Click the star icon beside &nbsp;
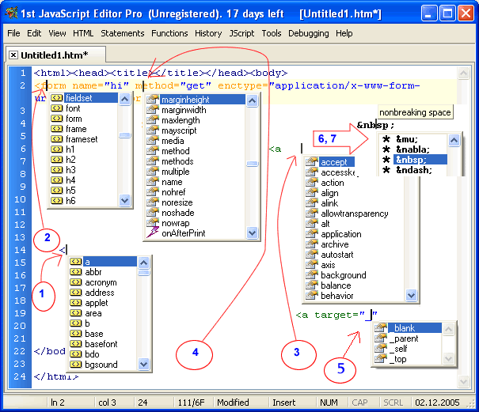The image size is (479, 412). pyautogui.click(x=386, y=160)
